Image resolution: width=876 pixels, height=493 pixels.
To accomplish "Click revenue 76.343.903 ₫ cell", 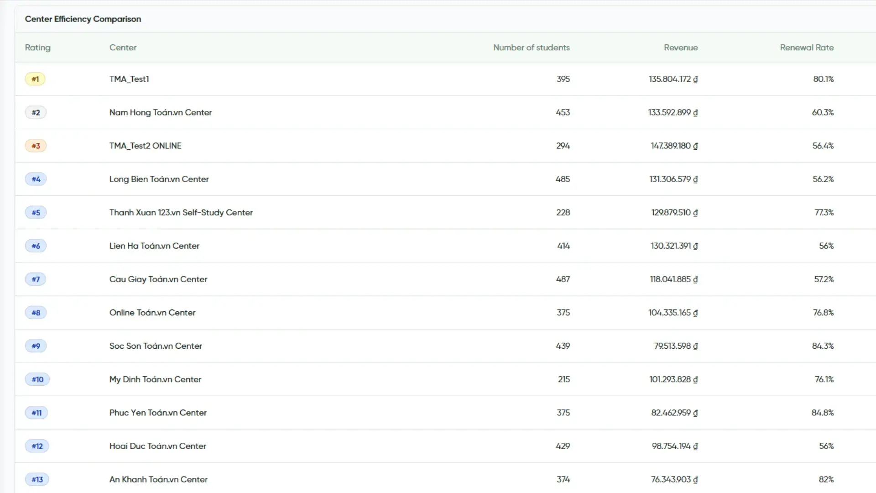I will click(x=674, y=479).
